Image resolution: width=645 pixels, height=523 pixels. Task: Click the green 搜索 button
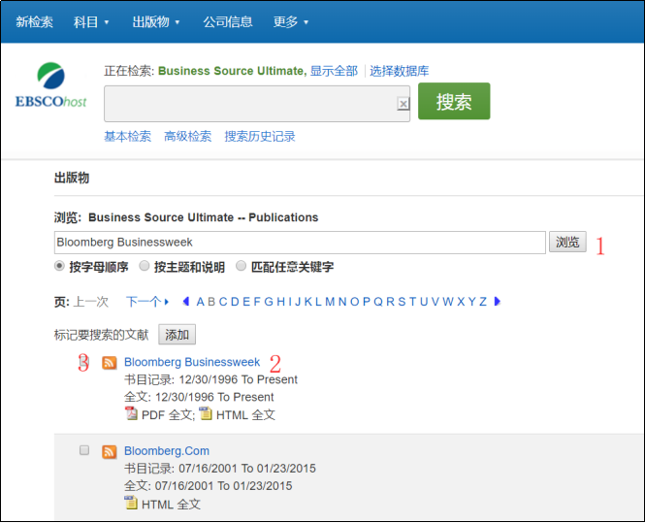[454, 101]
